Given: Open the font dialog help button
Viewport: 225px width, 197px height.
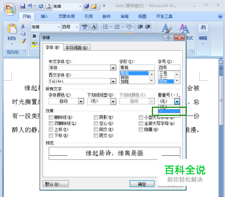Looking at the screenshot, I should coord(168,38).
